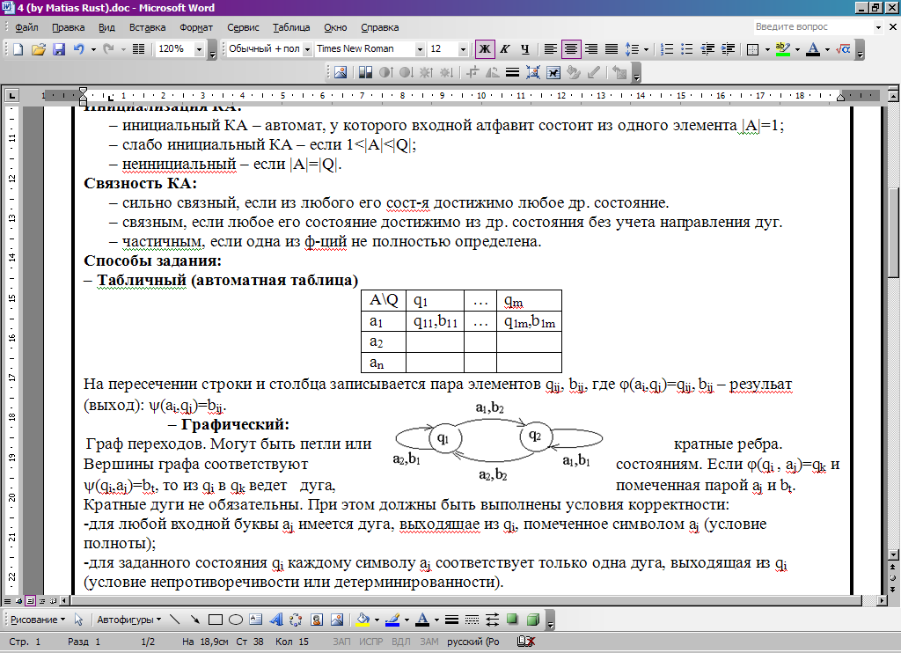Viewport: 901px width, 653px height.
Task: Select the Rectangle drawing tool
Action: click(x=216, y=620)
